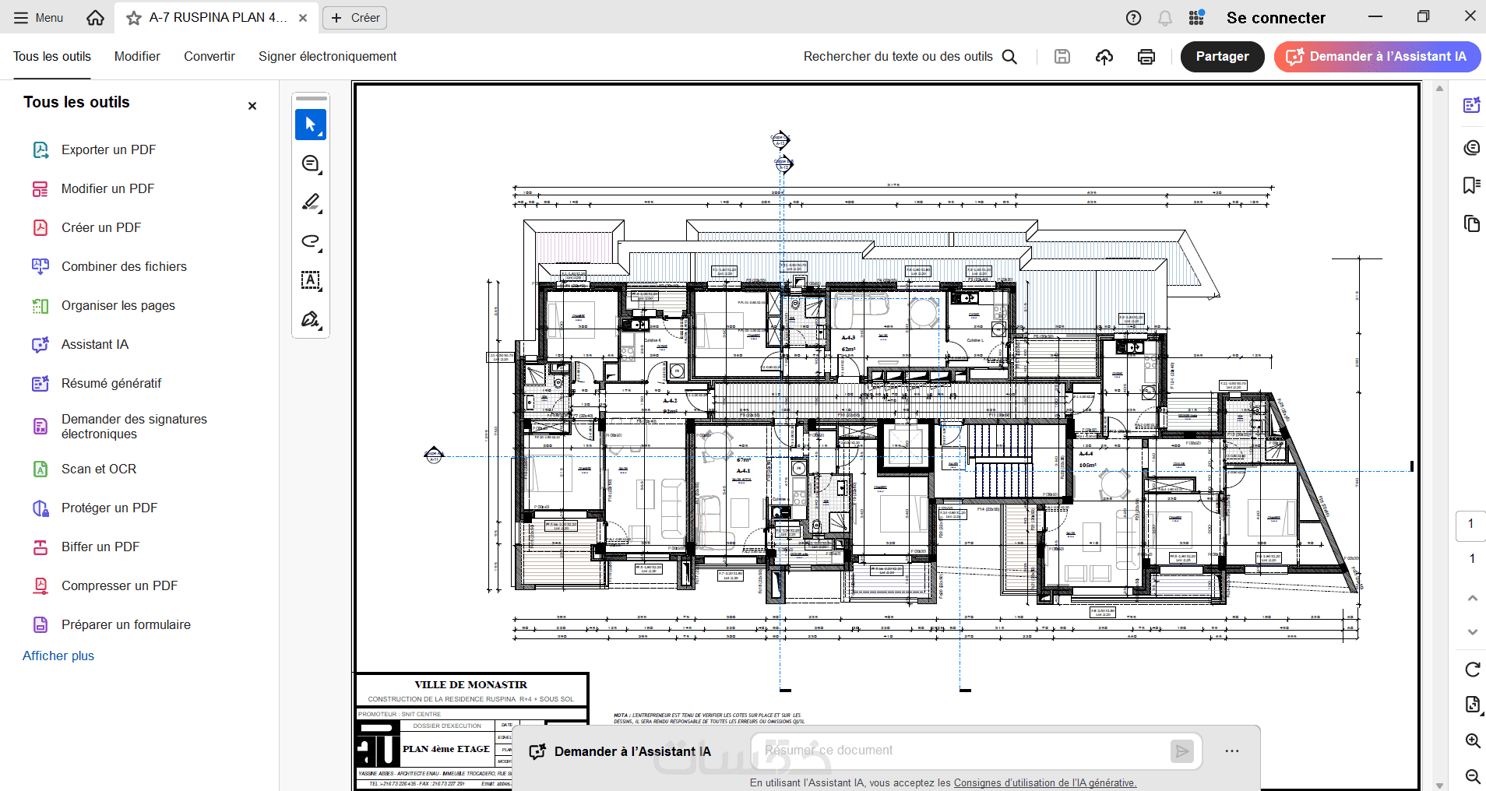Open the Convertir tab
The height and width of the screenshot is (791, 1486).
tap(210, 56)
